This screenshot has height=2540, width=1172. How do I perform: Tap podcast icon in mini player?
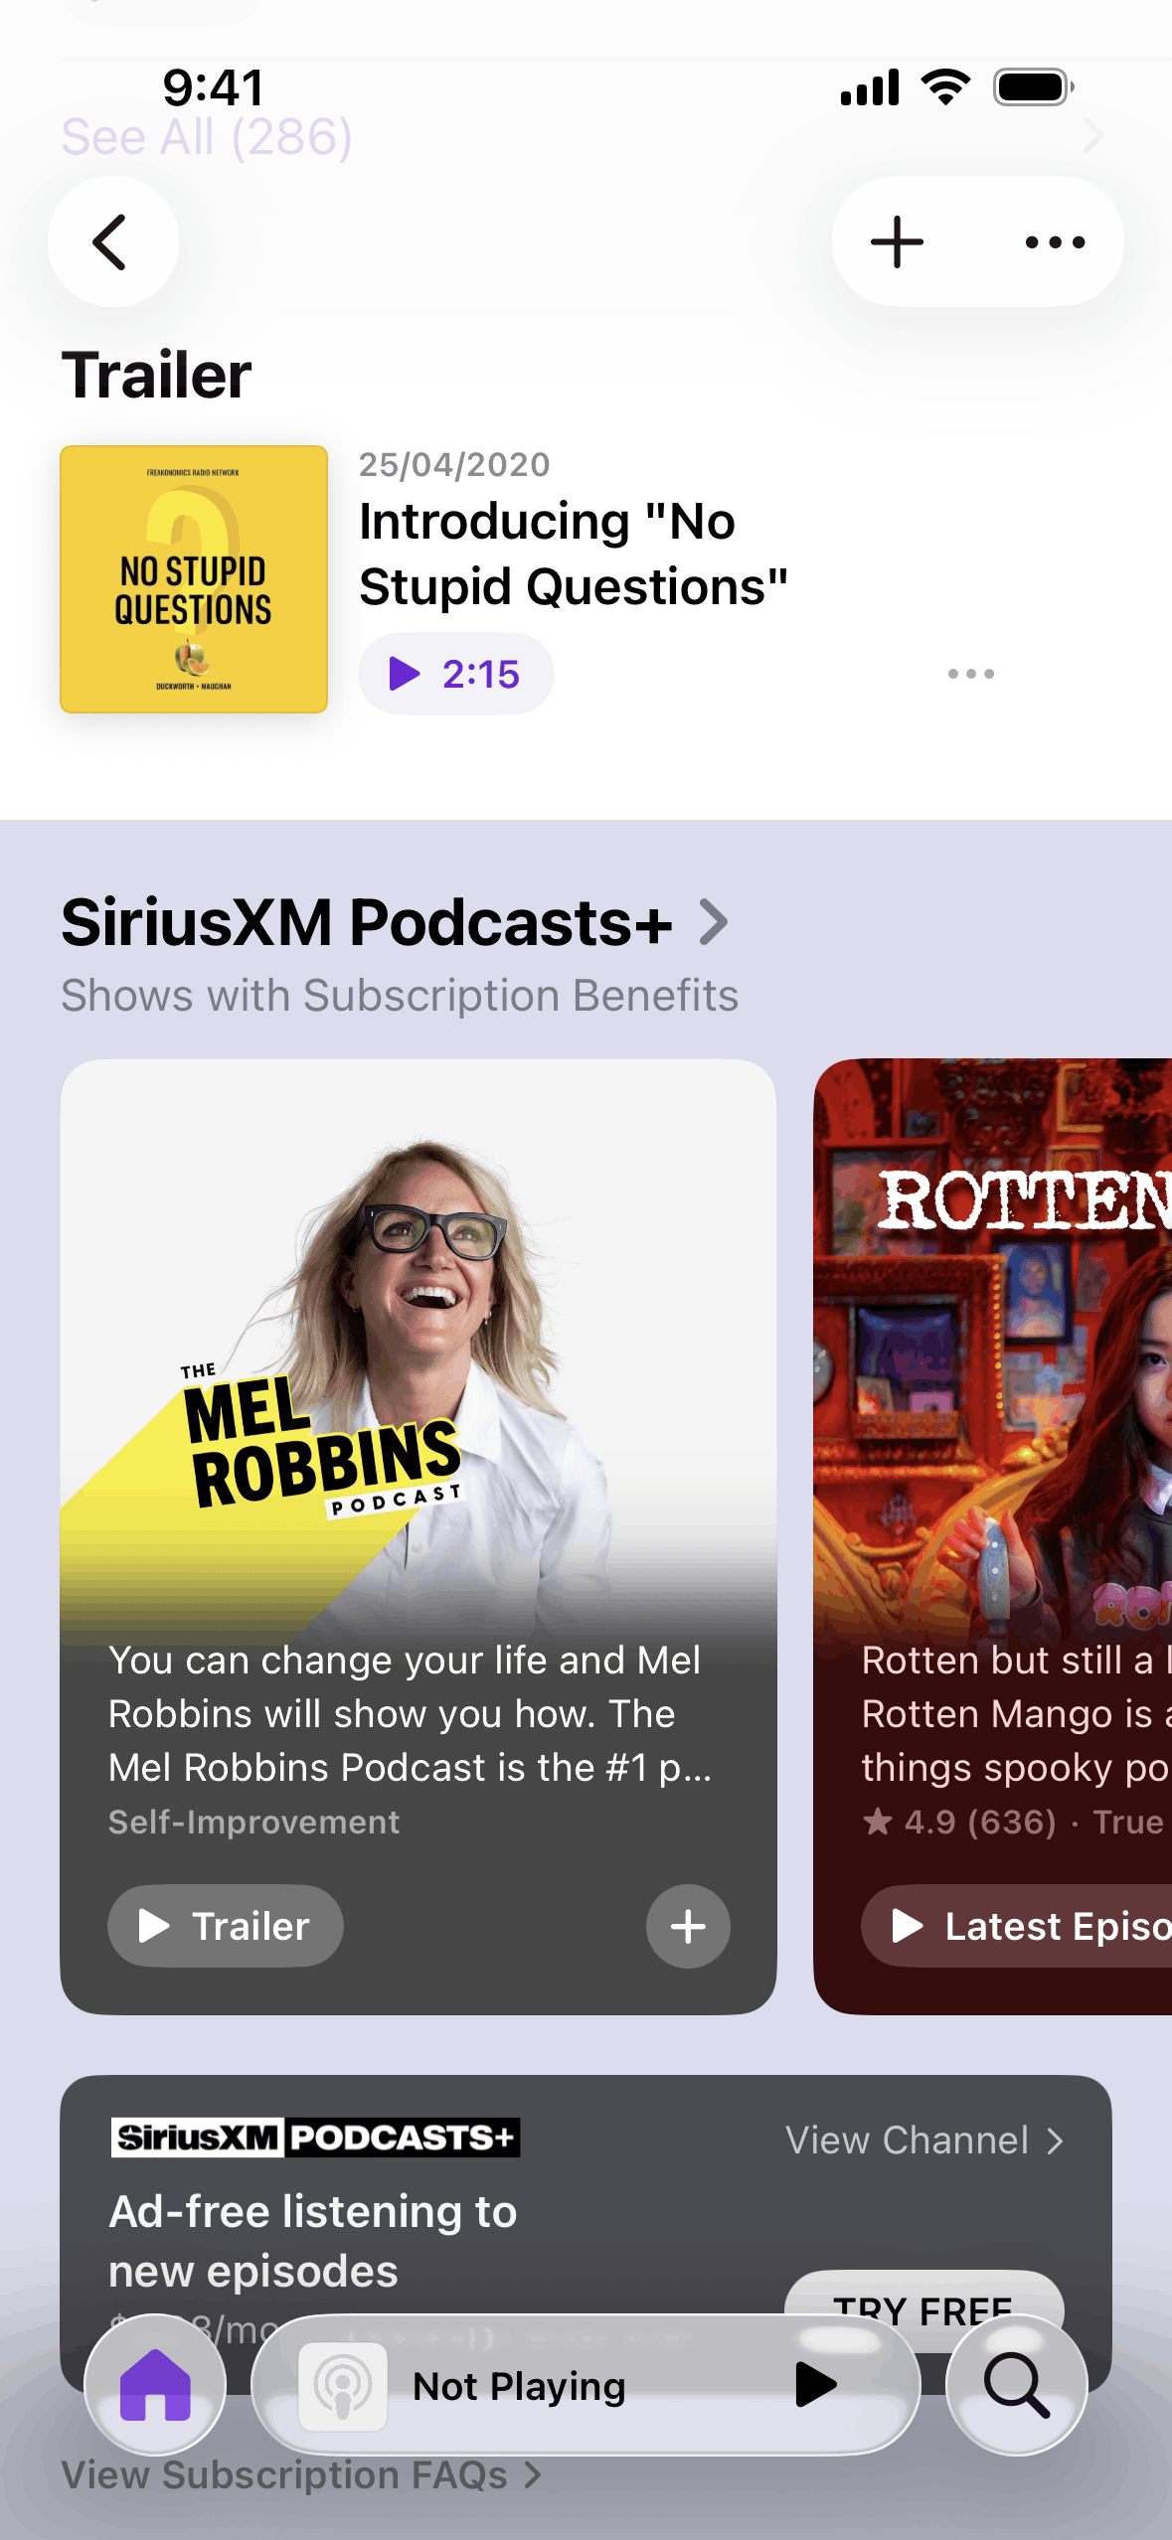343,2386
